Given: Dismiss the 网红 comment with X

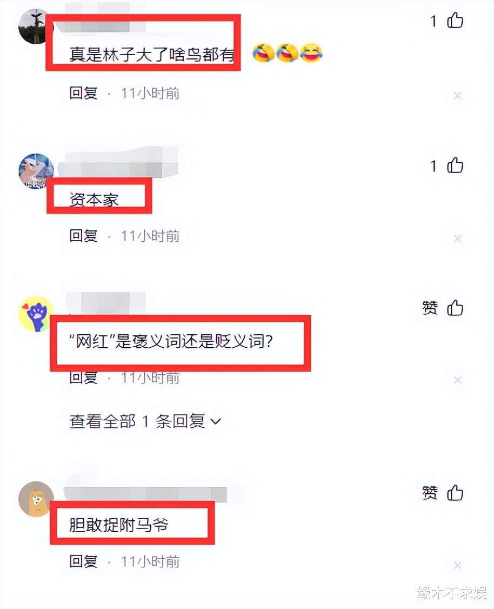Looking at the screenshot, I should (x=458, y=380).
